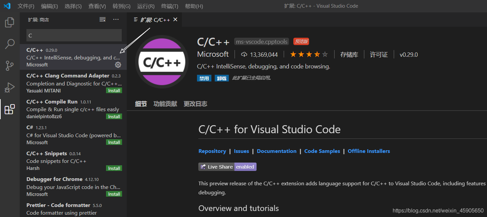Viewport: 487px width, 217px height.
Task: Clear extension search results icon
Action: pyautogui.click(x=103, y=20)
